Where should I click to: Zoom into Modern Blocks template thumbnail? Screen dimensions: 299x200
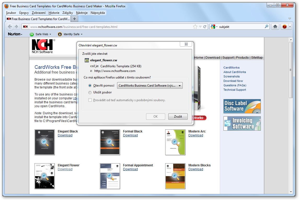coord(175,176)
